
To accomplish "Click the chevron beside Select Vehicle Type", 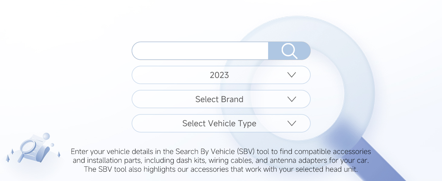I will click(x=292, y=123).
